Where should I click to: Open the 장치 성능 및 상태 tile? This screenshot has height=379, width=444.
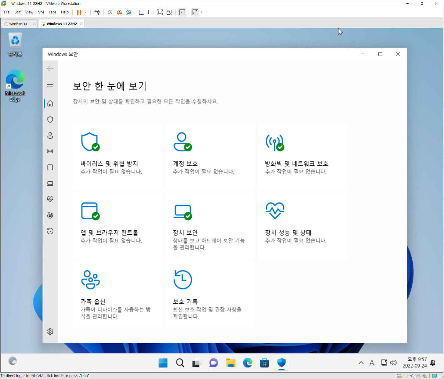(302, 226)
